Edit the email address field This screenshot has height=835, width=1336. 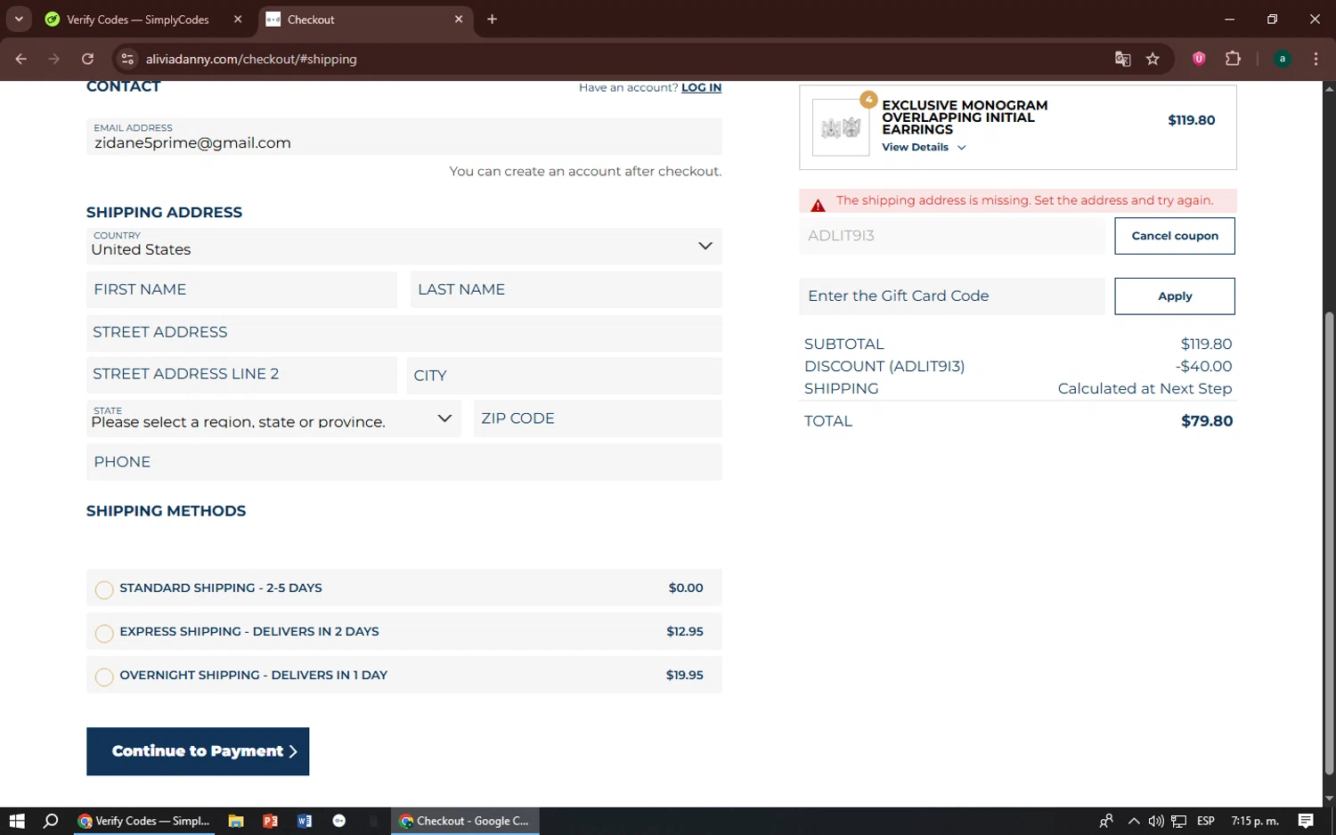403,136
